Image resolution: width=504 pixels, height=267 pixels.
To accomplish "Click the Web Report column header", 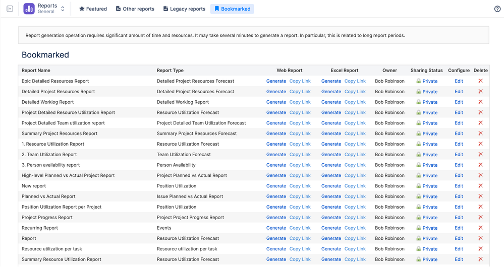I will tap(289, 71).
